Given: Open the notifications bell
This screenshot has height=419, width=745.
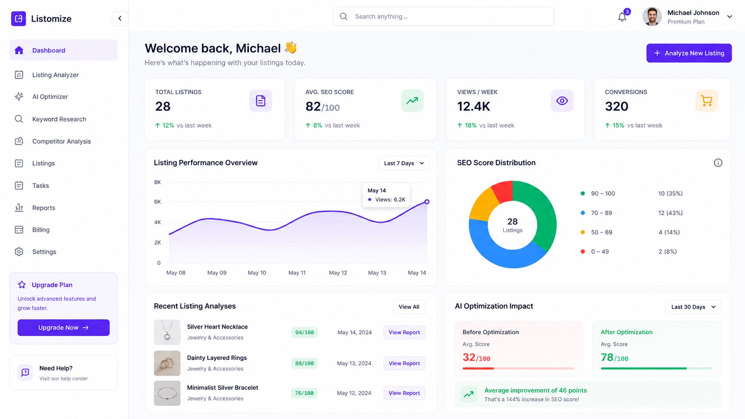Looking at the screenshot, I should pyautogui.click(x=622, y=17).
